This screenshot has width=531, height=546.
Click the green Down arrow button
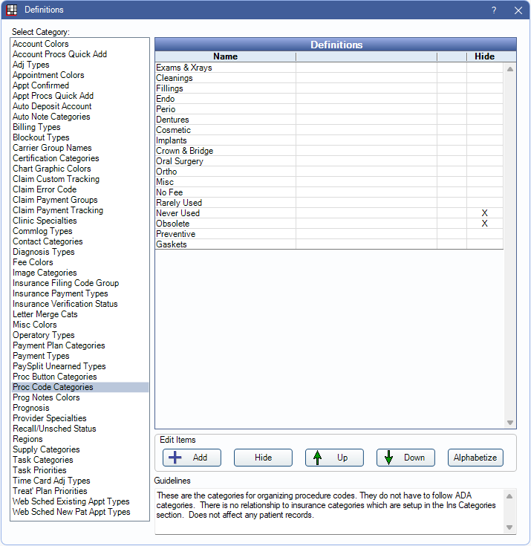pyautogui.click(x=405, y=458)
